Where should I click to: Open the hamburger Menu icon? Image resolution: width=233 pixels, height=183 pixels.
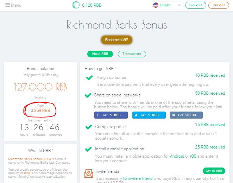[x=7, y=5]
